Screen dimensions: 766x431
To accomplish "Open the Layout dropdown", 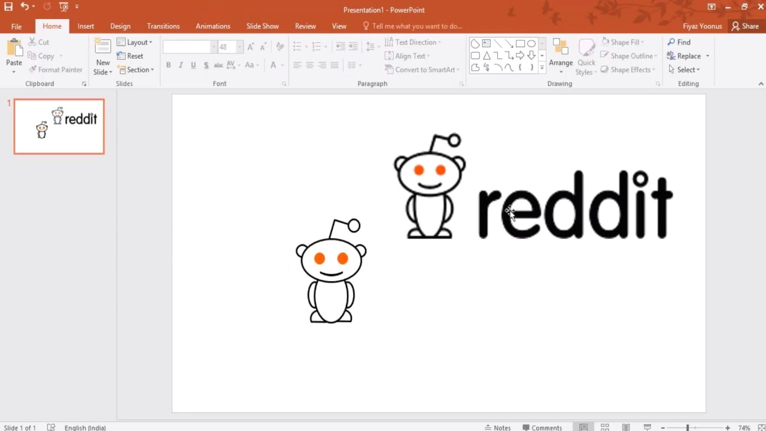I will (135, 42).
